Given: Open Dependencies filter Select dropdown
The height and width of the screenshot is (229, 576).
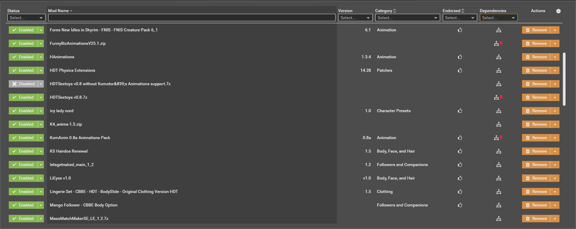Looking at the screenshot, I should coord(498,18).
